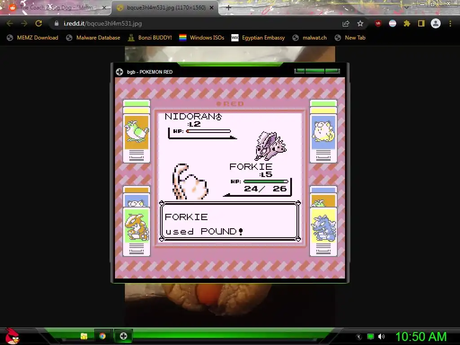Image resolution: width=460 pixels, height=345 pixels.
Task: Close The Coach Z Sog Dog tab
Action: point(104,8)
